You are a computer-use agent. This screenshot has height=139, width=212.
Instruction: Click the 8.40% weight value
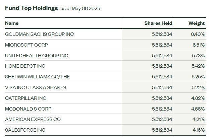tap(198, 34)
